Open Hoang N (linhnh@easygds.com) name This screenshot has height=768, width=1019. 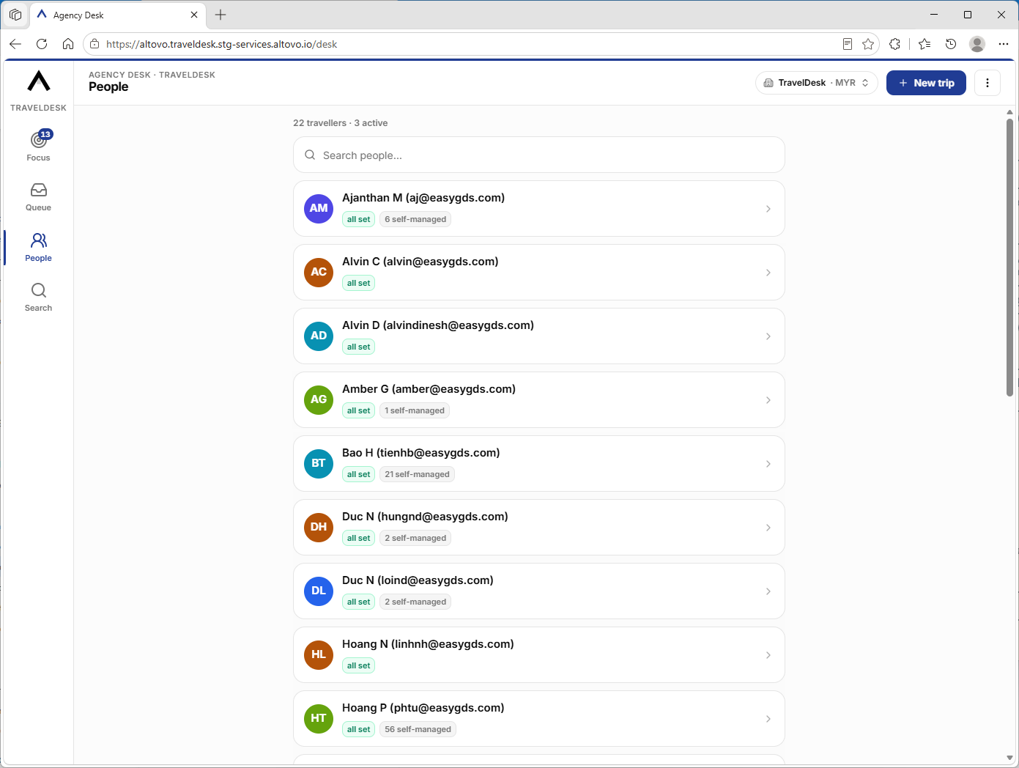428,644
